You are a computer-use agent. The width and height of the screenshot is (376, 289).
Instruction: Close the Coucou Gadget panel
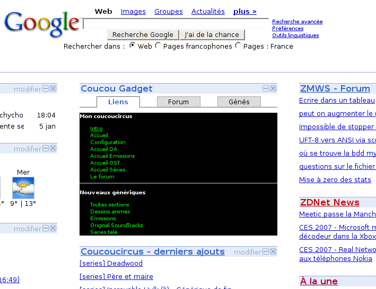tap(273, 88)
